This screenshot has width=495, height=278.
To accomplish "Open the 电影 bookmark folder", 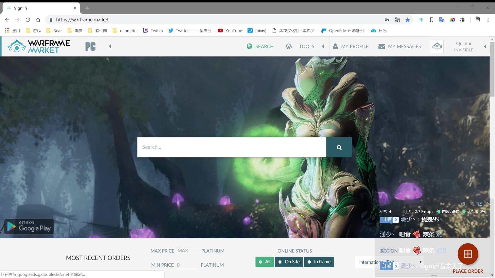I will 75,31.
